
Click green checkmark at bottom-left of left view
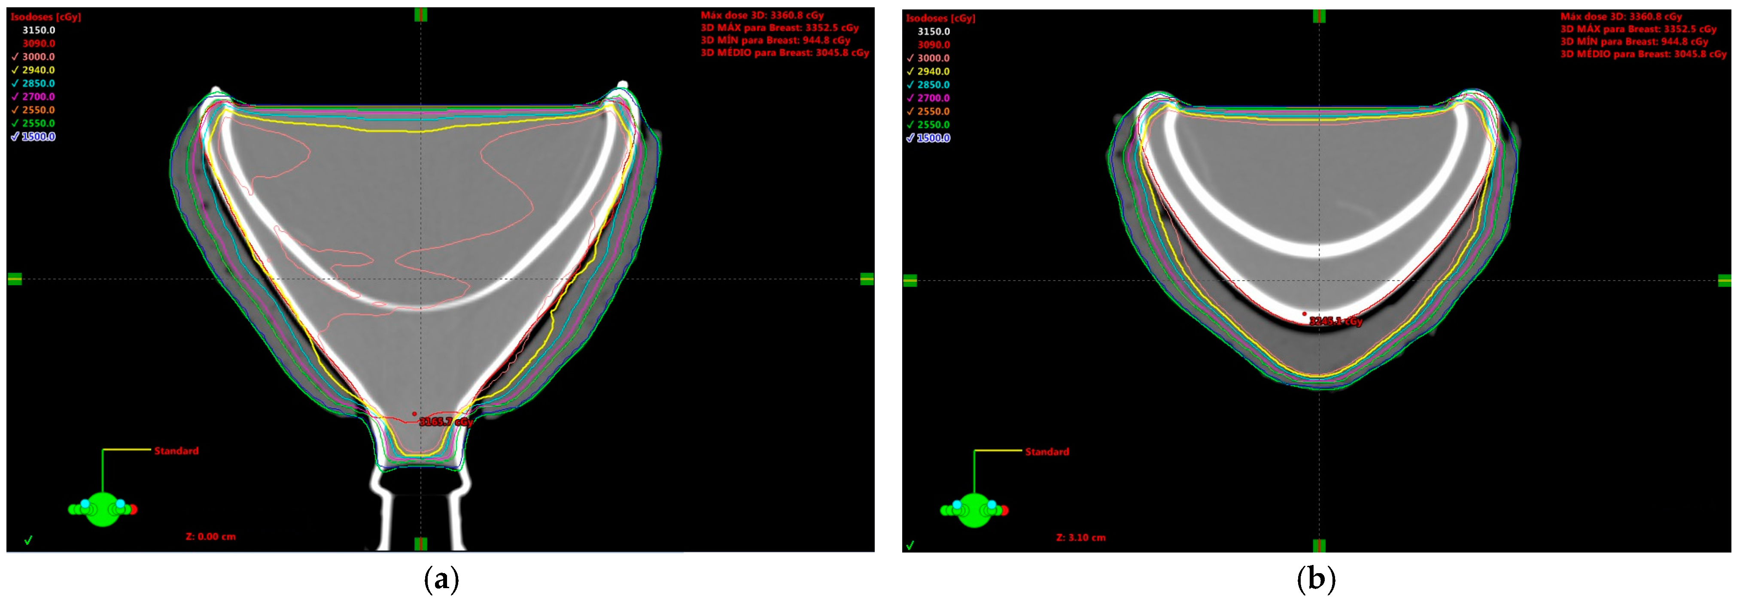[28, 540]
